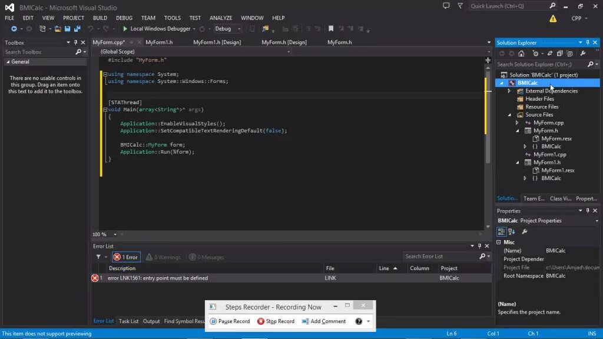Collapse the General group in Toolbox

point(8,61)
